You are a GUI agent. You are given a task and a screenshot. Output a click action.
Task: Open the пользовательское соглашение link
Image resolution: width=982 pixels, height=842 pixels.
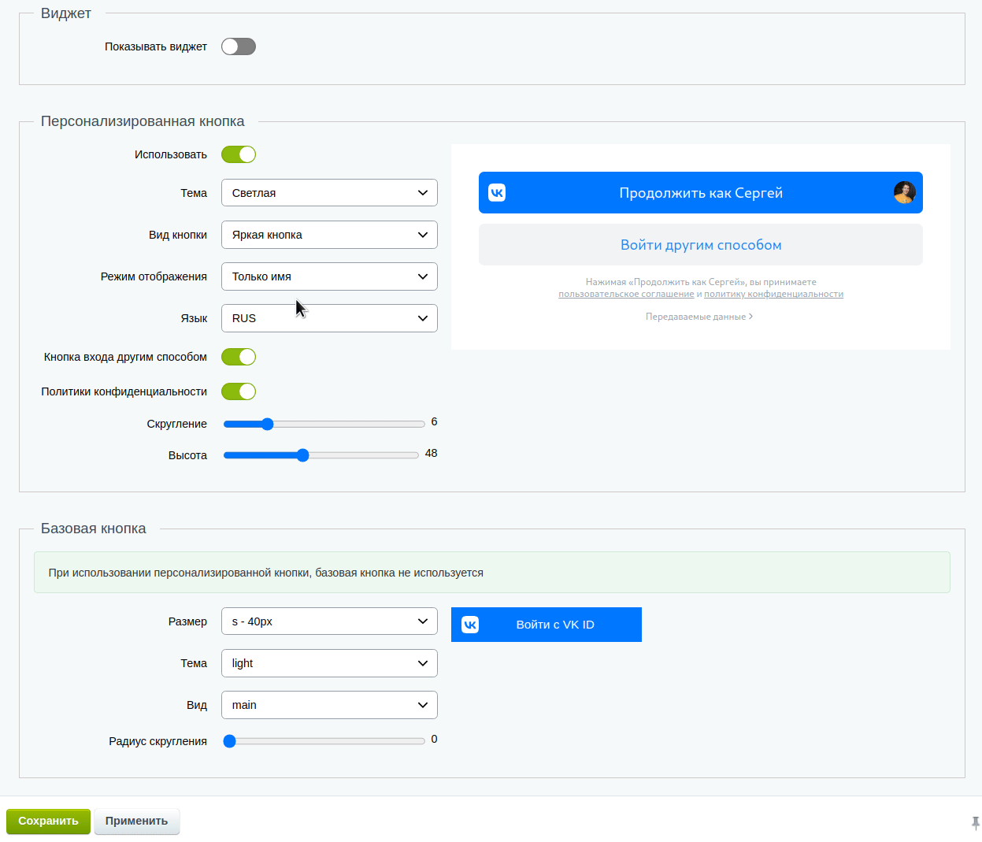[x=626, y=293]
